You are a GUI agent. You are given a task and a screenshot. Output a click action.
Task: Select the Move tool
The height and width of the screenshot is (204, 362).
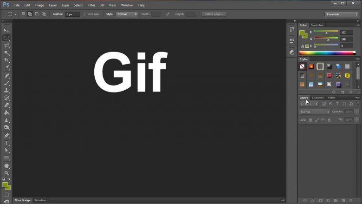click(6, 30)
